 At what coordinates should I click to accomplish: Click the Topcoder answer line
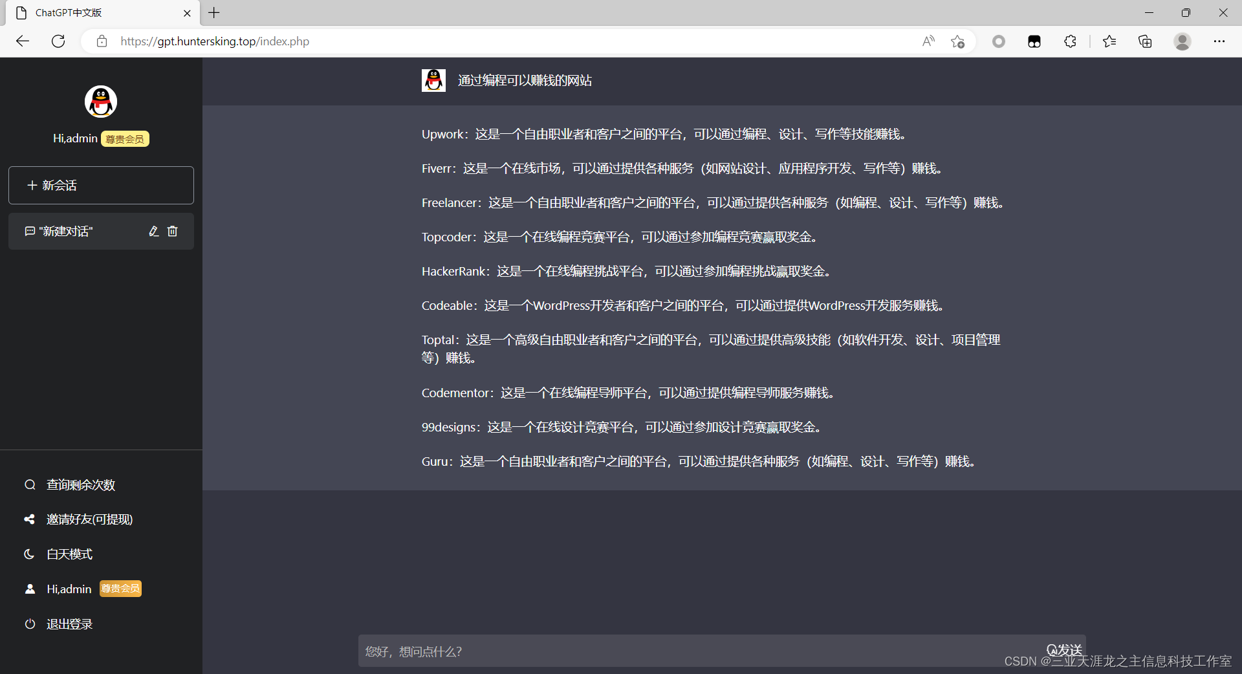click(621, 237)
